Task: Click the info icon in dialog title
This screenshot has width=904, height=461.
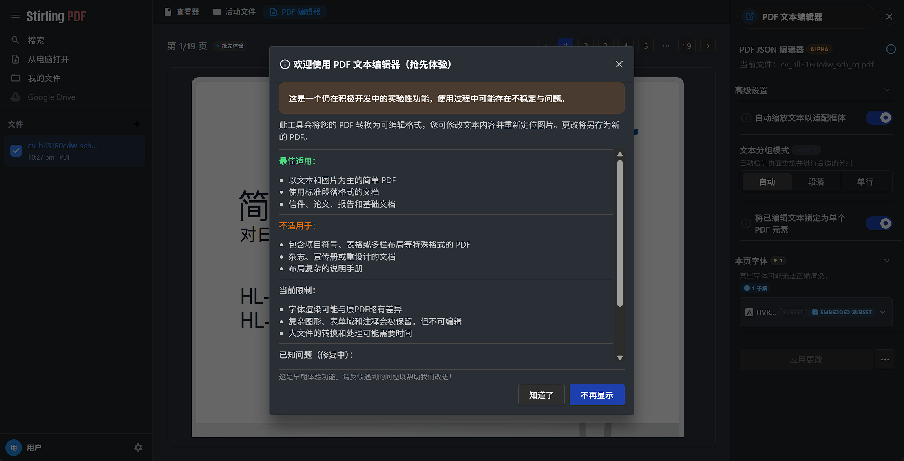Action: click(285, 64)
